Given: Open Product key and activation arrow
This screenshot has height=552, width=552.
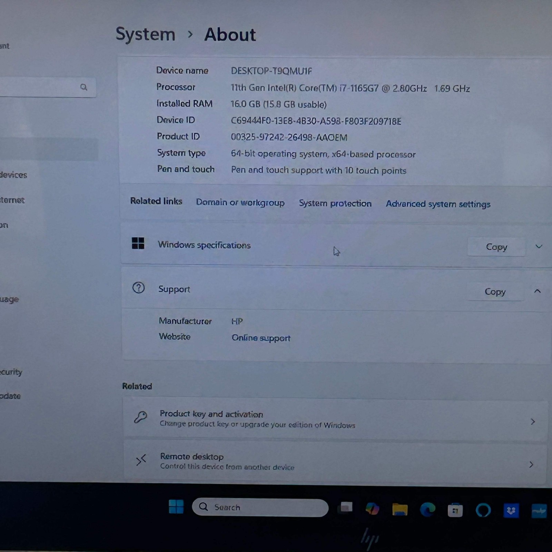Looking at the screenshot, I should 533,422.
